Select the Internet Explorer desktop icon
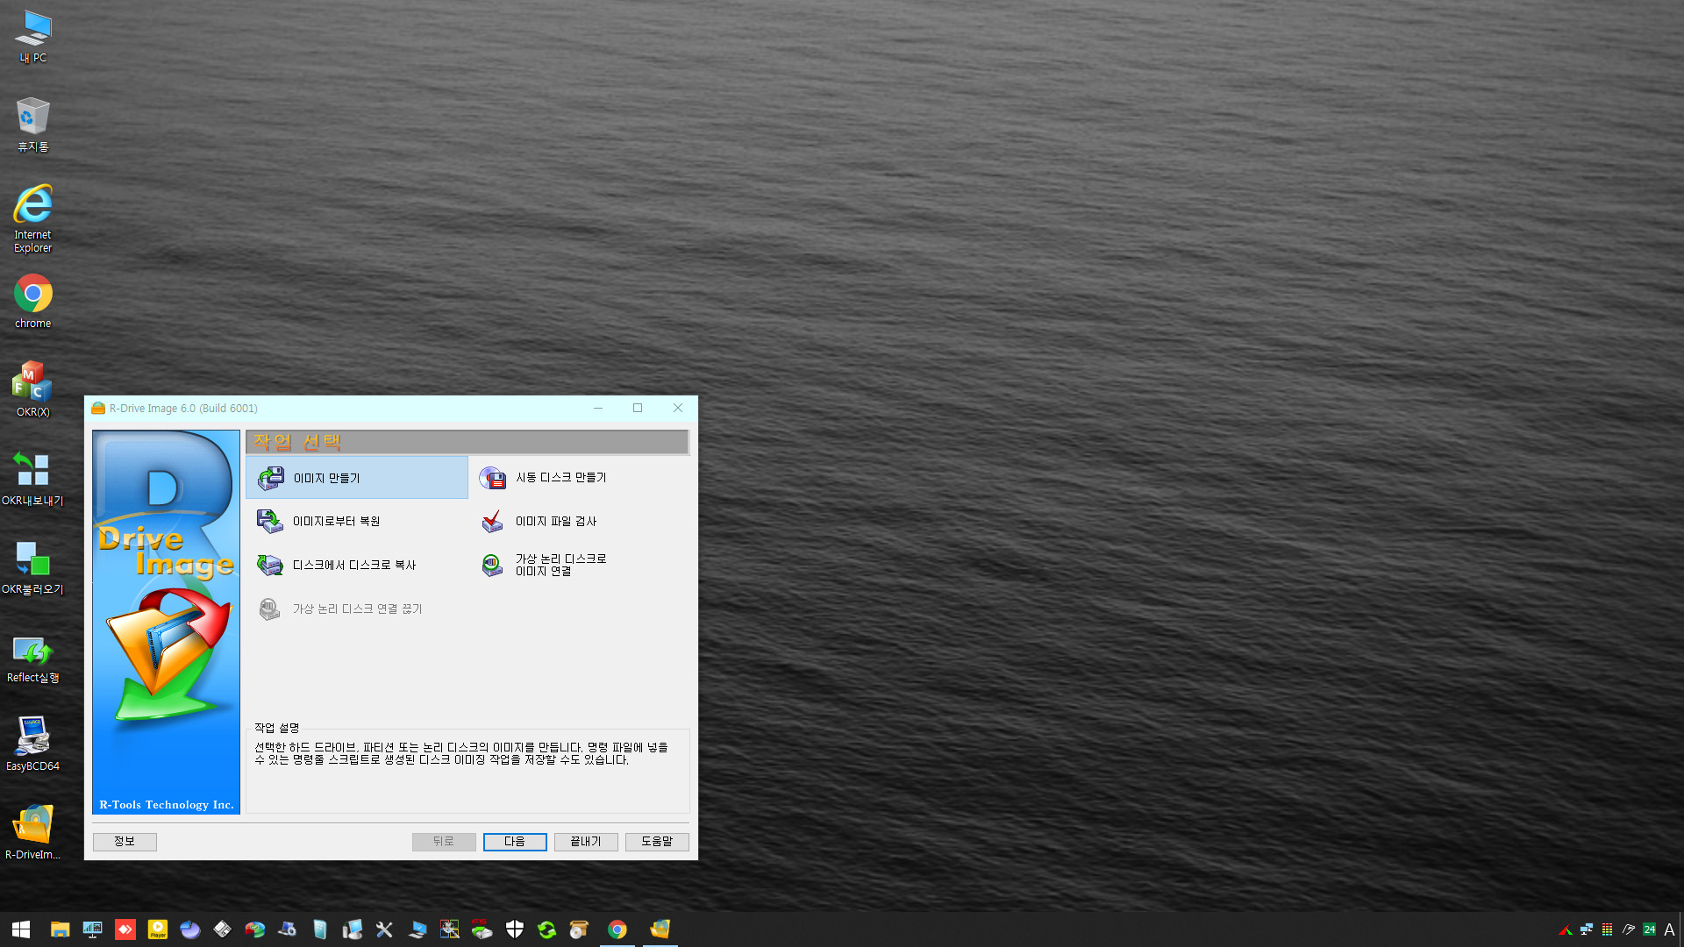The width and height of the screenshot is (1684, 947). 33,219
